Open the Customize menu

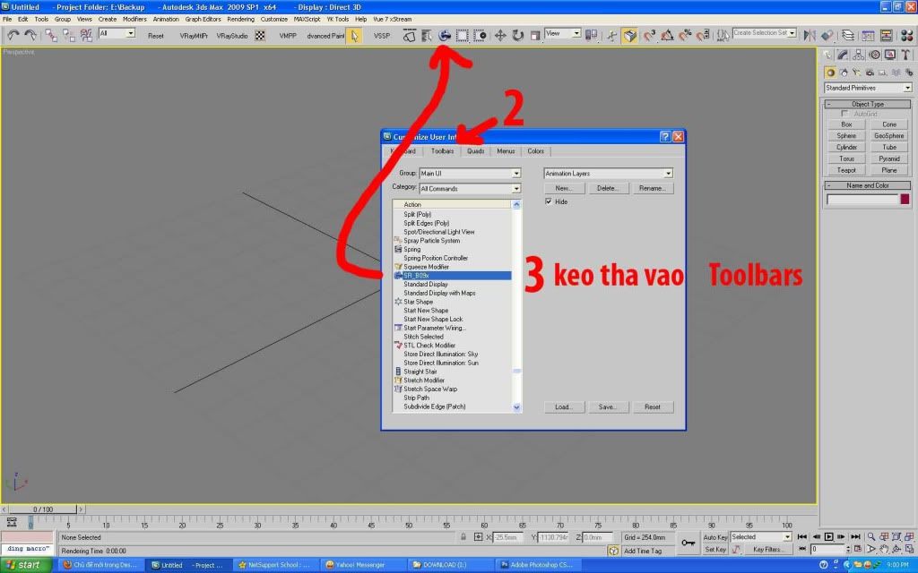(274, 20)
